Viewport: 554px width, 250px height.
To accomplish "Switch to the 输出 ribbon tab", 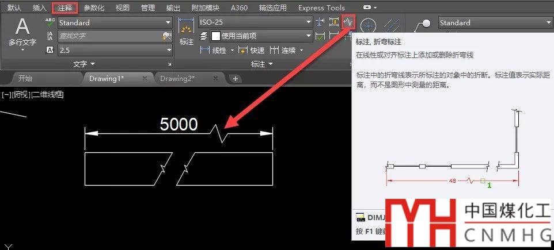I will click(x=173, y=7).
